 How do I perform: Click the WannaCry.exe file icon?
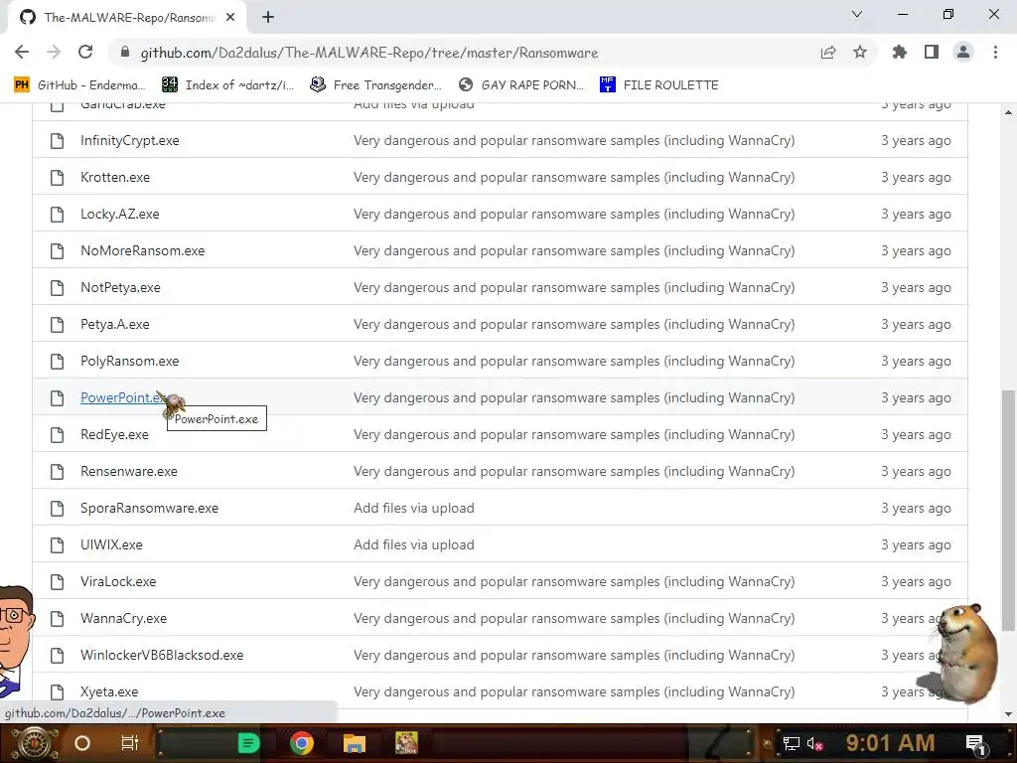pos(57,619)
